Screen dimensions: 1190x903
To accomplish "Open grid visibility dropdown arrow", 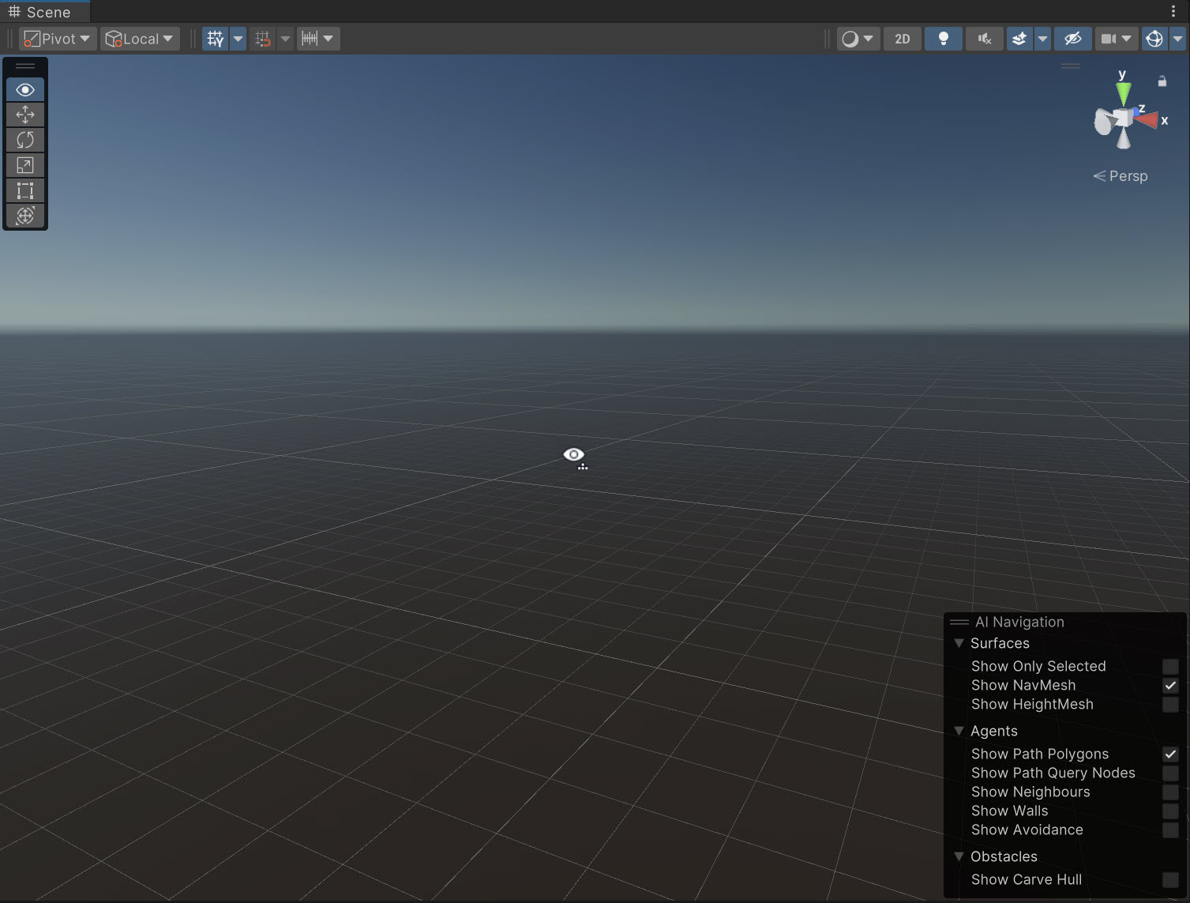I will click(238, 39).
